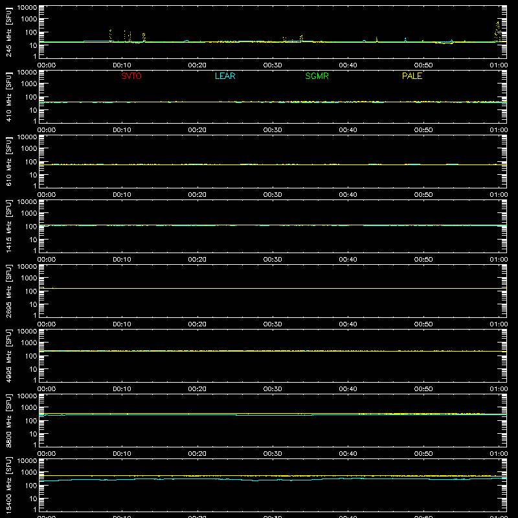Image resolution: width=518 pixels, height=518 pixels.
Task: Select the 610 MHz [SFU] axis title
Action: (8, 161)
